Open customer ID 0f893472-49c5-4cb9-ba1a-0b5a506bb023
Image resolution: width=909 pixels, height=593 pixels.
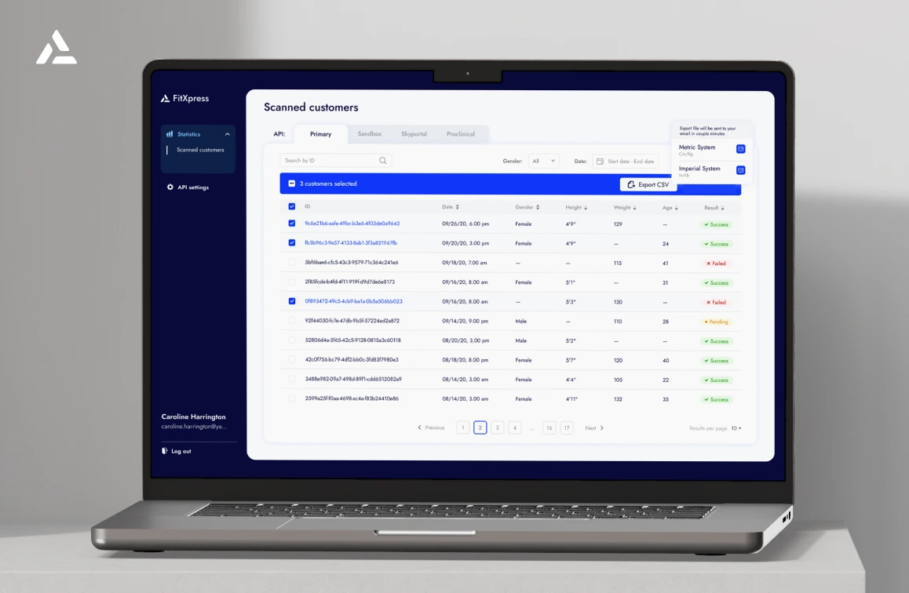[x=353, y=301]
